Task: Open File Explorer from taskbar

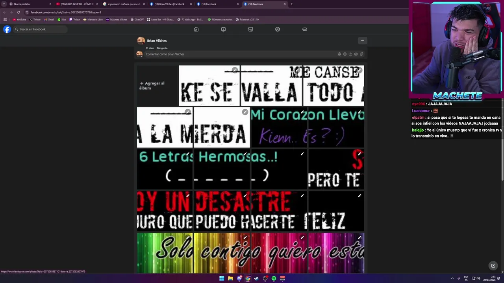Action: pos(230,278)
